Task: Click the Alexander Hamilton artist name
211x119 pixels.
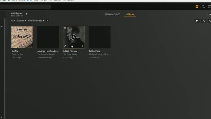Action: (x=48, y=51)
